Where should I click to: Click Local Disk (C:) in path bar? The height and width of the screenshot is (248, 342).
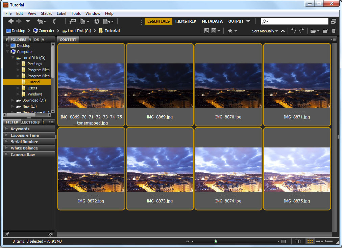point(79,31)
